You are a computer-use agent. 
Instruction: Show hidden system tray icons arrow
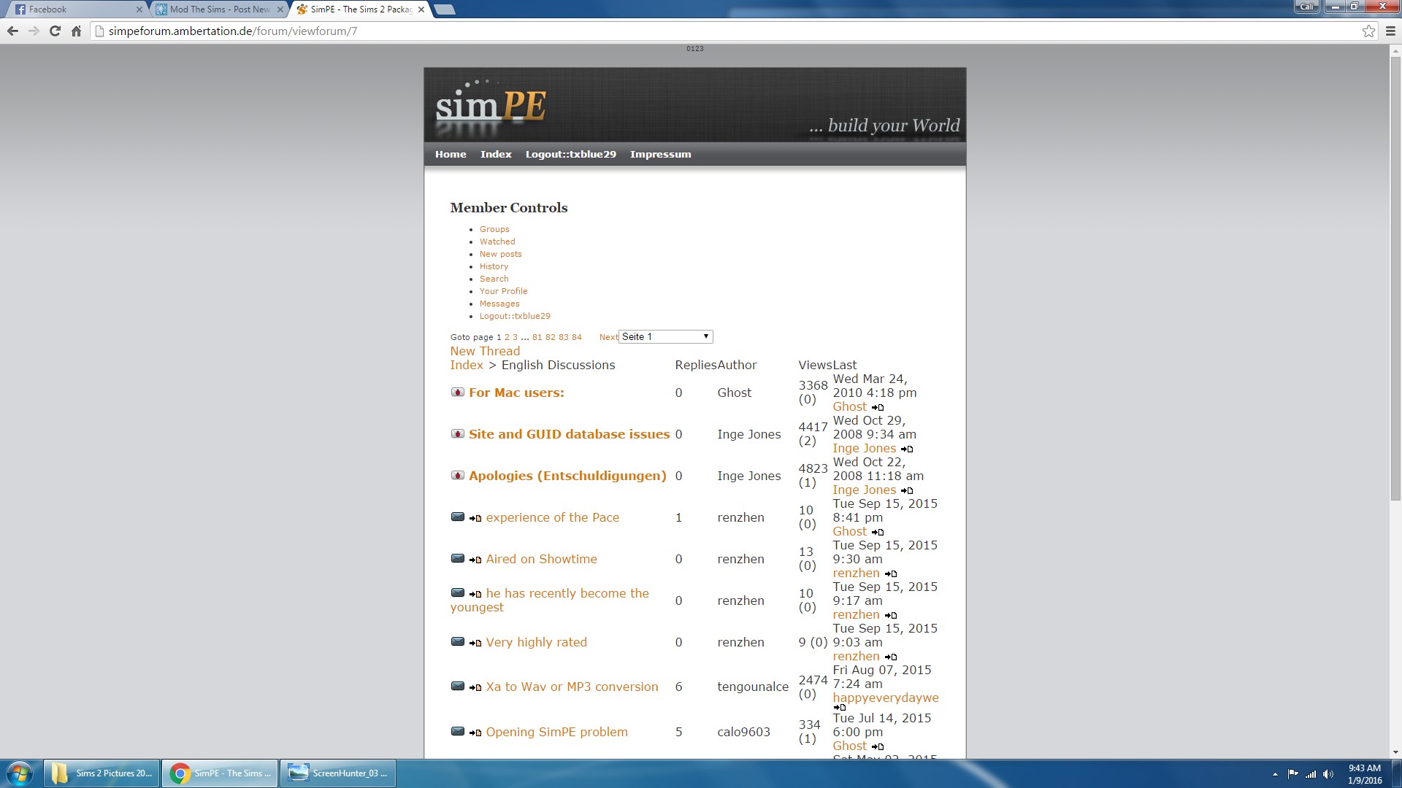(x=1275, y=774)
